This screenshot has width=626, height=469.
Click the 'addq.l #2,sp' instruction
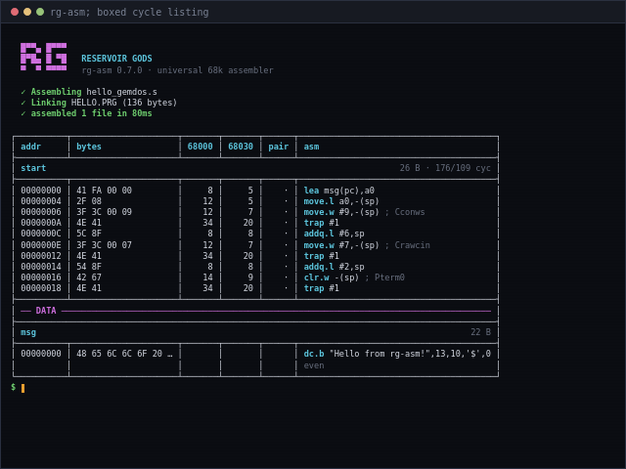(x=334, y=267)
